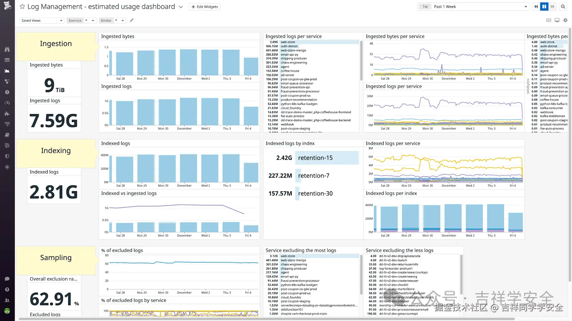Image resolution: width=572 pixels, height=321 pixels.
Task: Zoom out the time range with magnifier
Action: click(563, 6)
